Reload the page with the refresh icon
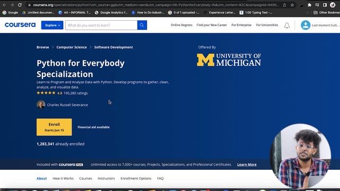Viewport: 340px width, 191px height. [x=20, y=5]
